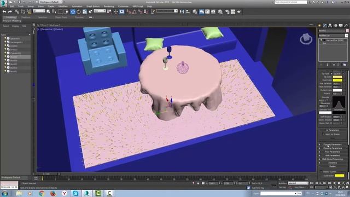350x197 pixels.
Task: Toggle the Angle Snap button
Action: (x=135, y=11)
